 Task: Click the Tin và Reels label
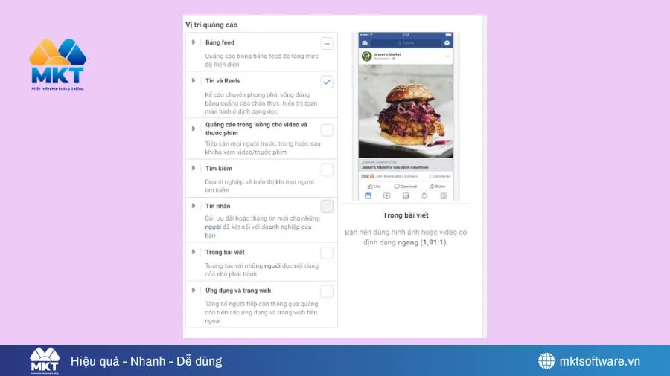tap(223, 80)
